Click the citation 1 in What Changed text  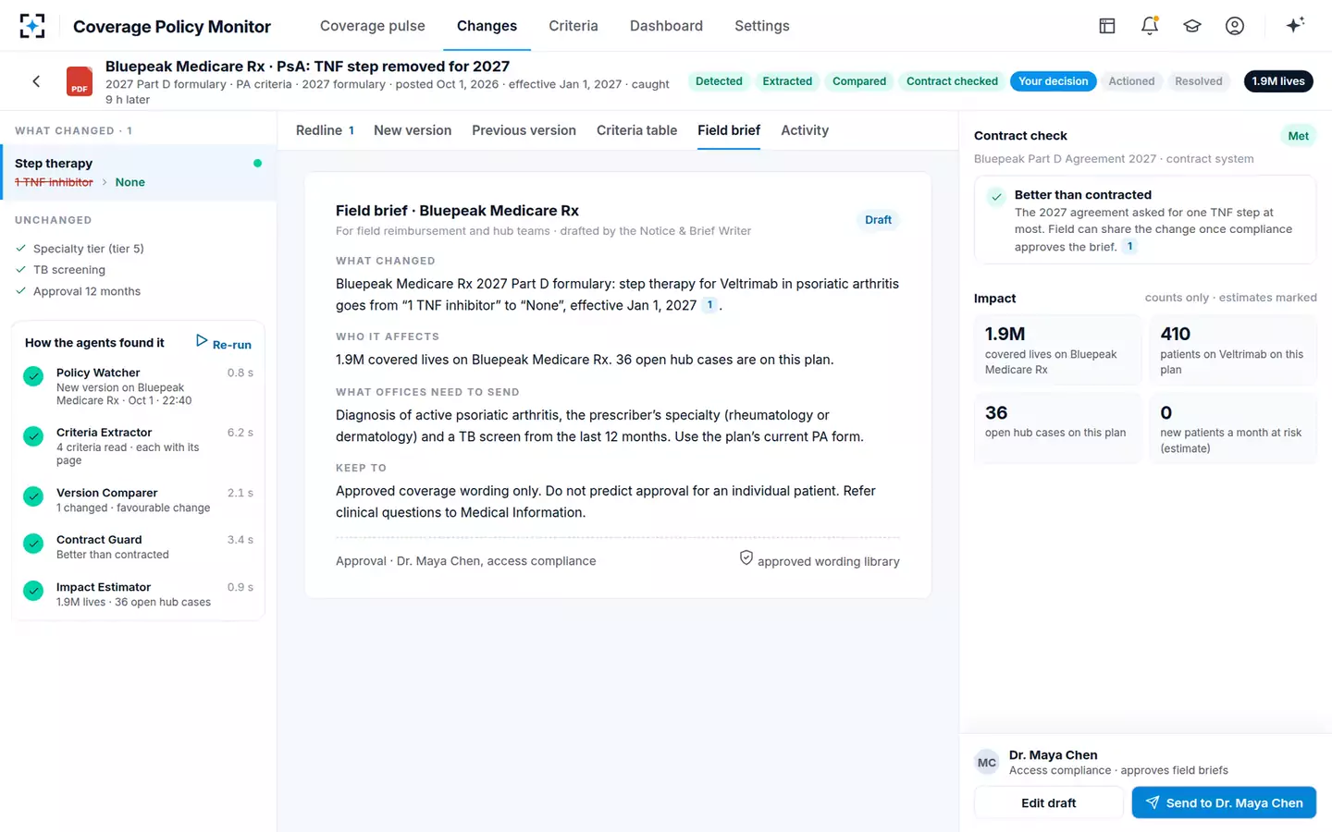pyautogui.click(x=709, y=305)
